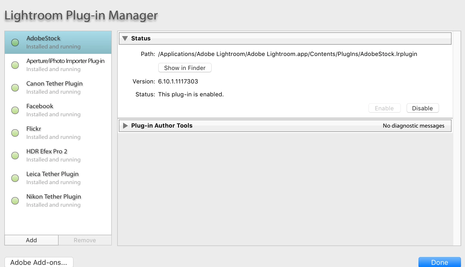Click 'Installed and running' under Aperture/iPhoto Importer
The width and height of the screenshot is (465, 267).
[53, 69]
